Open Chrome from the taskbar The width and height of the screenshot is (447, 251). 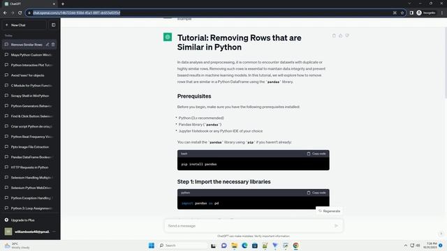click(295, 245)
